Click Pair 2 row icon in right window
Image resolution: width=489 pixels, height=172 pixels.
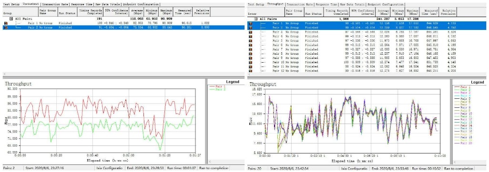250,28
